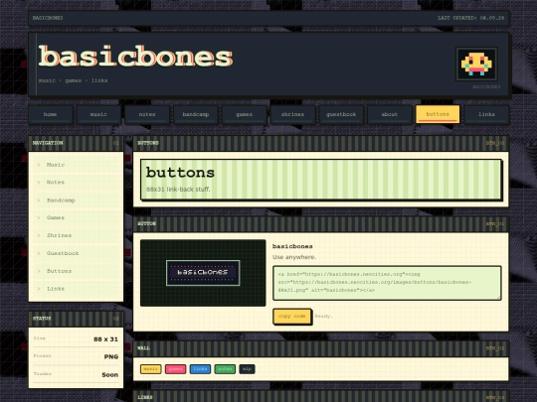This screenshot has height=402, width=537.
Task: Open the links nav tab
Action: point(486,114)
